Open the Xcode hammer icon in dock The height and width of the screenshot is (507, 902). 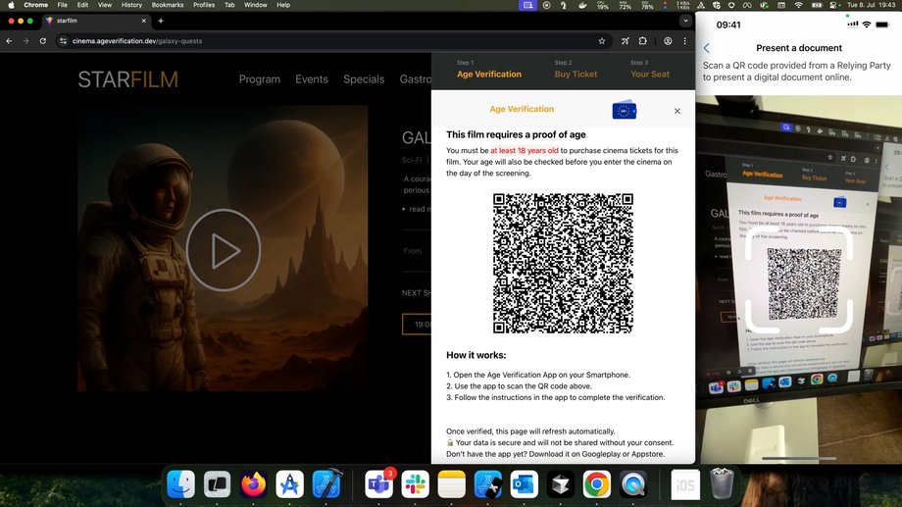tap(326, 484)
